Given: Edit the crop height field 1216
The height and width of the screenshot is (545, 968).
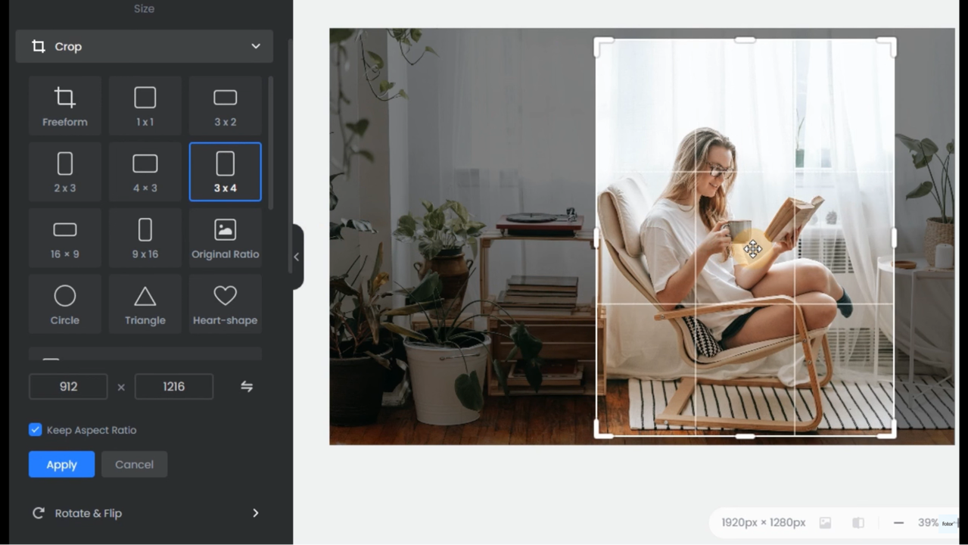Looking at the screenshot, I should point(174,386).
